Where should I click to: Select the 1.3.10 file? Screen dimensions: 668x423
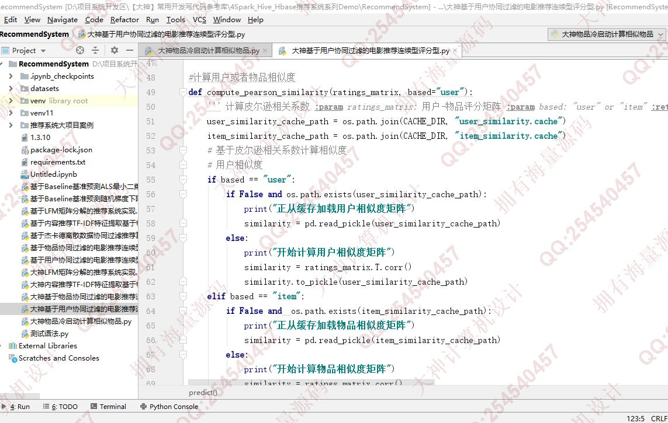(x=40, y=137)
